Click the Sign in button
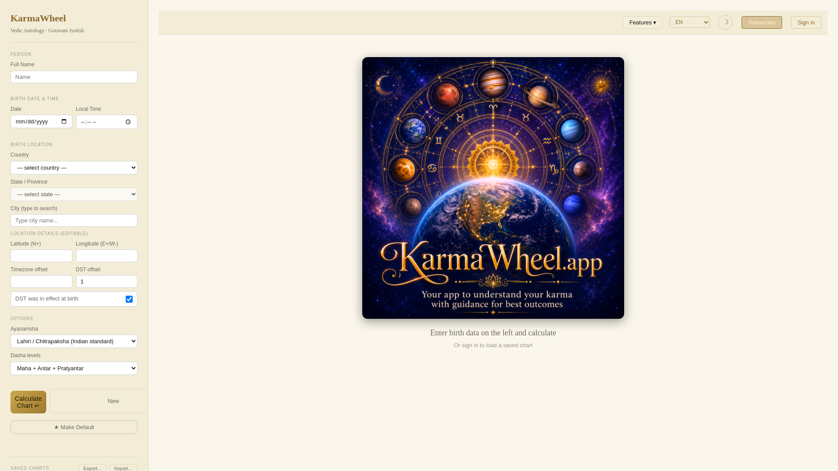The height and width of the screenshot is (471, 838). tap(806, 22)
